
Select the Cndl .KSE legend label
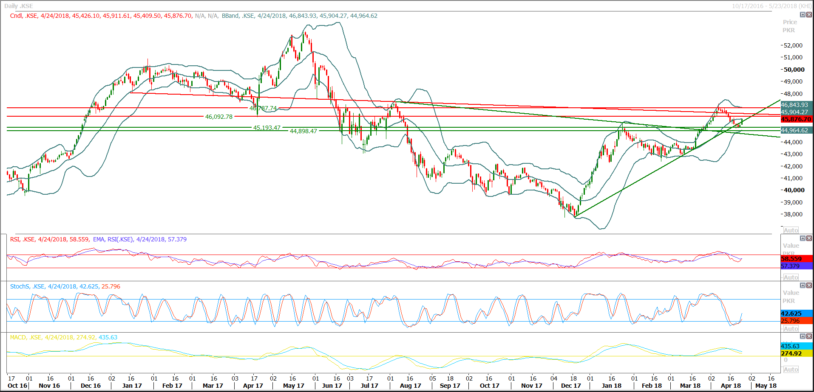[24, 16]
